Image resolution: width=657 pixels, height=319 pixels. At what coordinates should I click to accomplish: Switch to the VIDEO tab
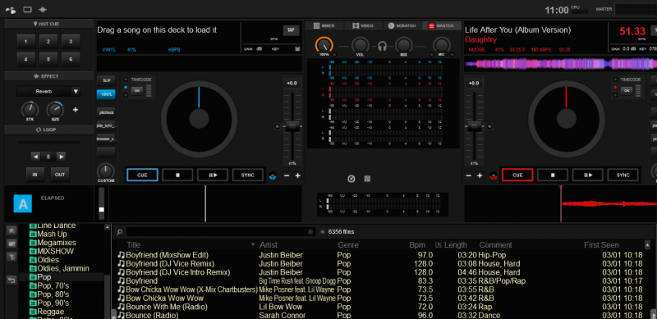tap(363, 26)
